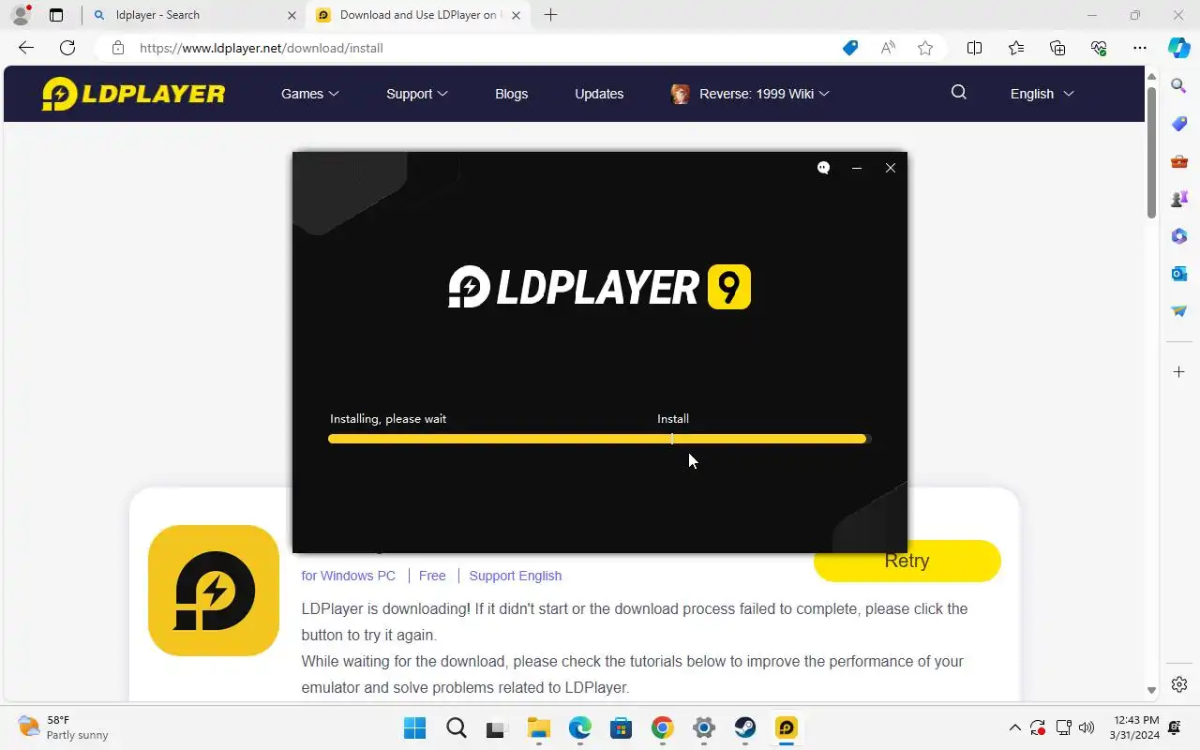This screenshot has height=750, width=1200.
Task: Click the 'Support English' link
Action: point(516,576)
